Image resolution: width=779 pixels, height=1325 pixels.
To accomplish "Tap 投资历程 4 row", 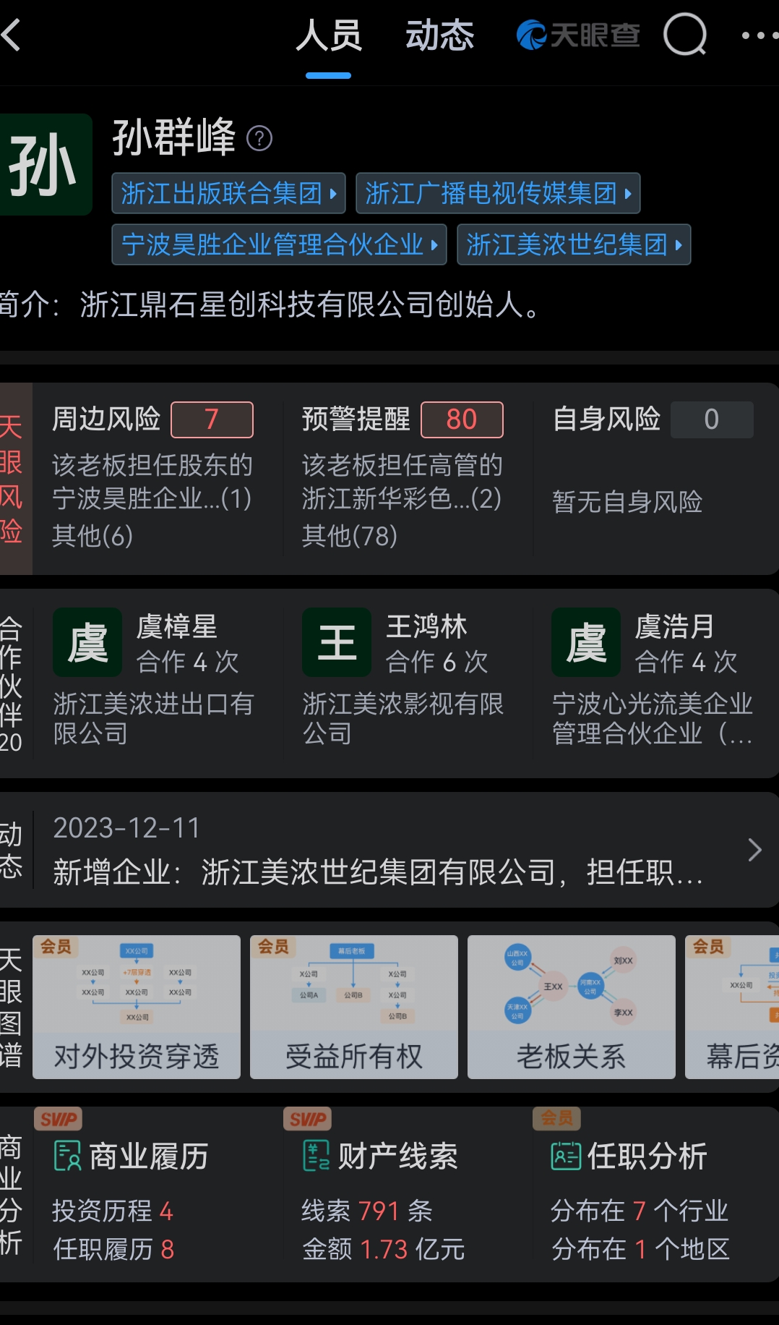I will point(113,1211).
